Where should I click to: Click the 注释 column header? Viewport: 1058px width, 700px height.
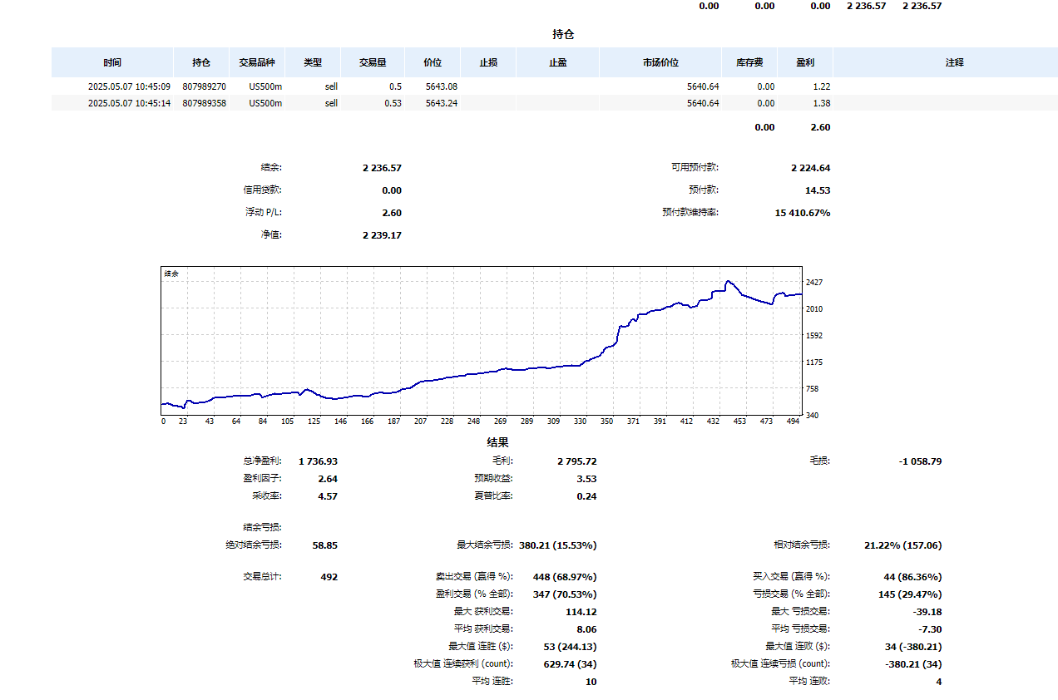pos(954,62)
